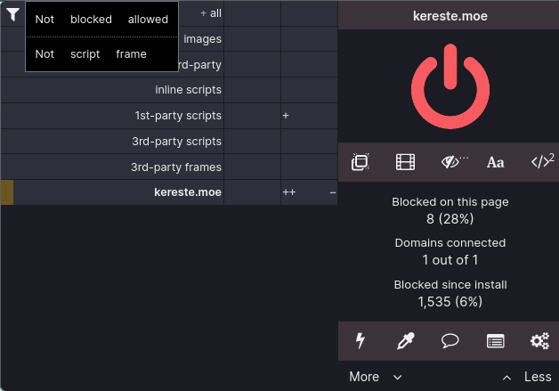
Task: Click the kereste.moe yellow rule swatch
Action: [x=7, y=192]
